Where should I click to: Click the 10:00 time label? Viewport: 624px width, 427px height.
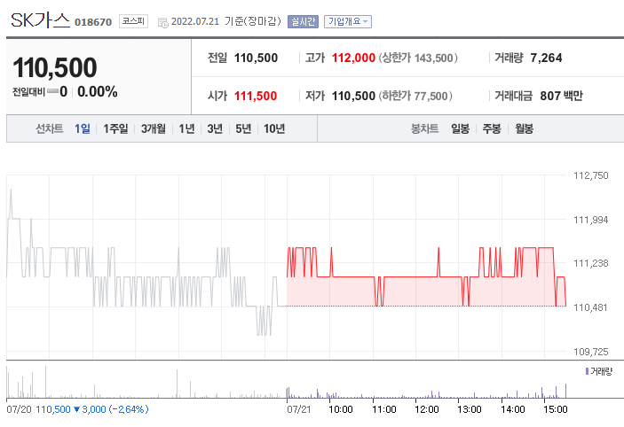pos(341,409)
